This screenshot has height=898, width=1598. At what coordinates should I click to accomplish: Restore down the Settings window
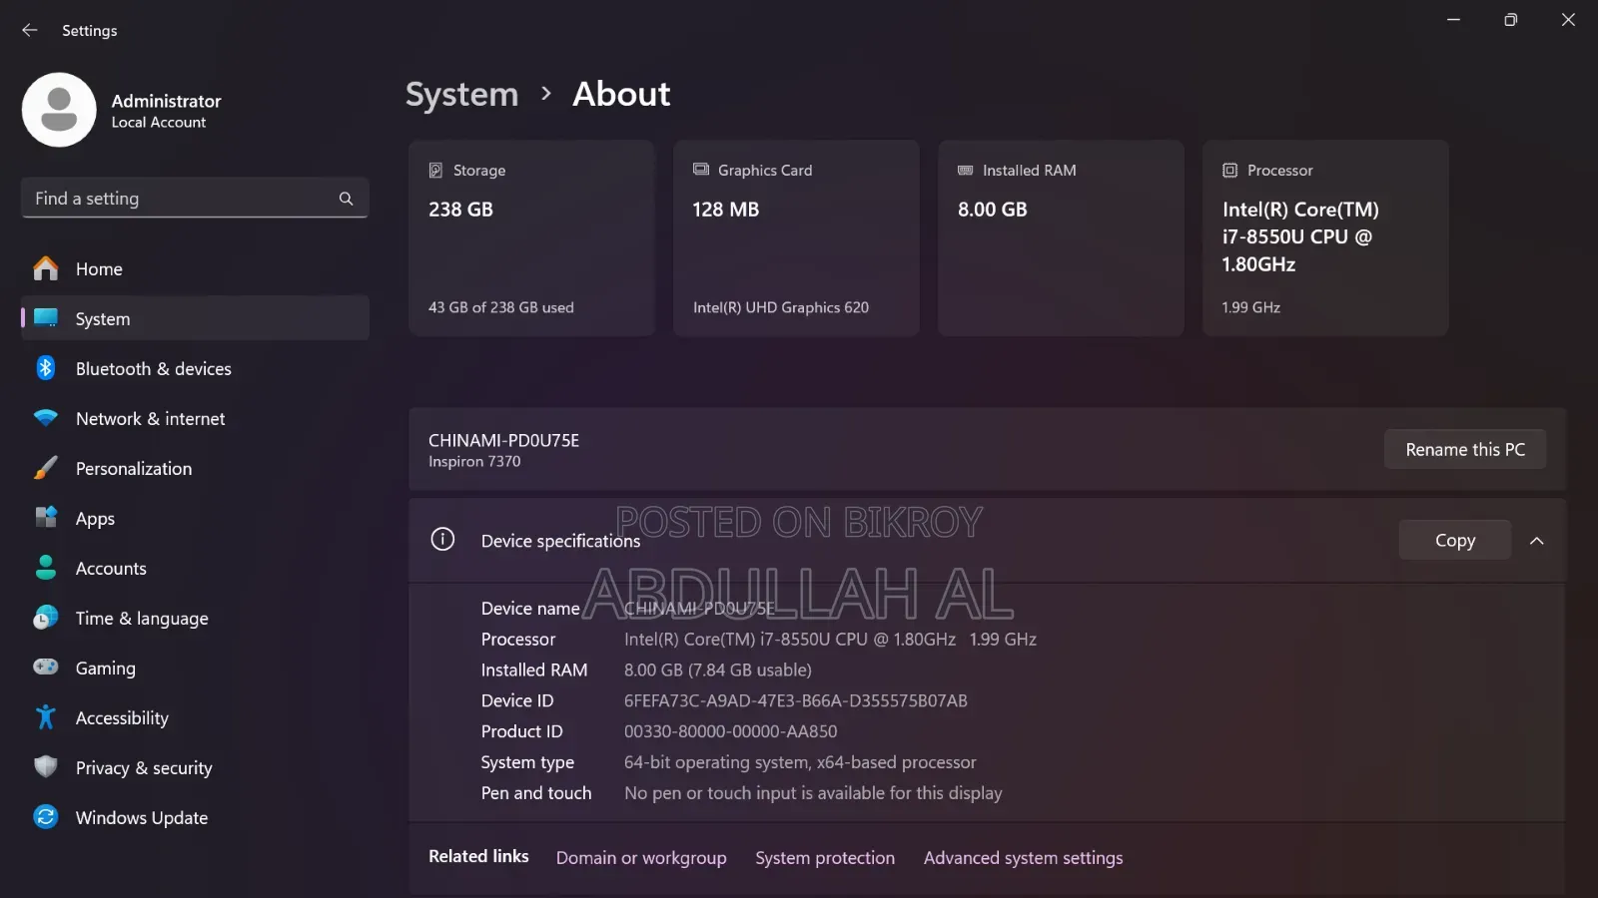pos(1510,20)
